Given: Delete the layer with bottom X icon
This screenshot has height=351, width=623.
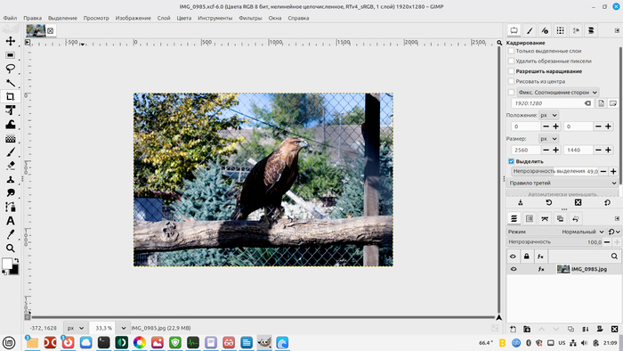Looking at the screenshot, I should [x=614, y=329].
